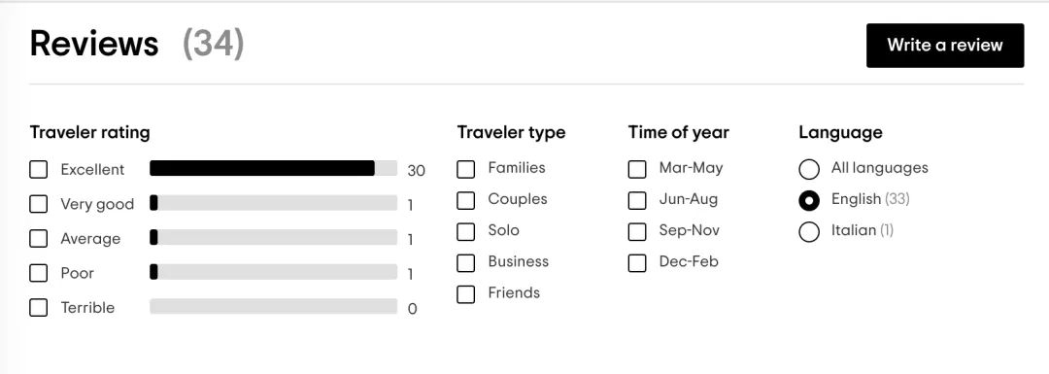Toggle the Jun-Aug checkbox
Viewport: 1049px width, 374px height.
pos(637,200)
